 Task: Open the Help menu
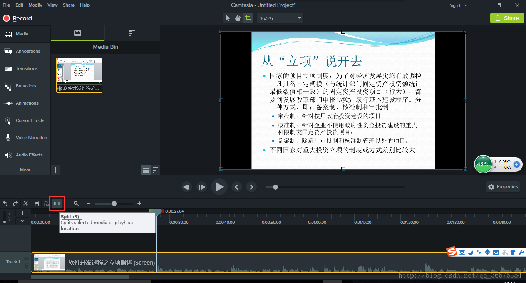click(x=85, y=5)
